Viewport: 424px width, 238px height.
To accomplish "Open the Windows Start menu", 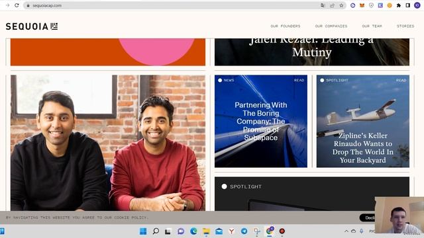I will coord(143,231).
